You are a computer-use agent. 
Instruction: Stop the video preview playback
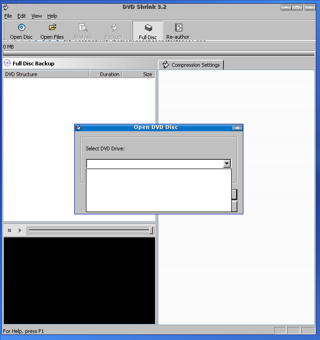(x=9, y=230)
